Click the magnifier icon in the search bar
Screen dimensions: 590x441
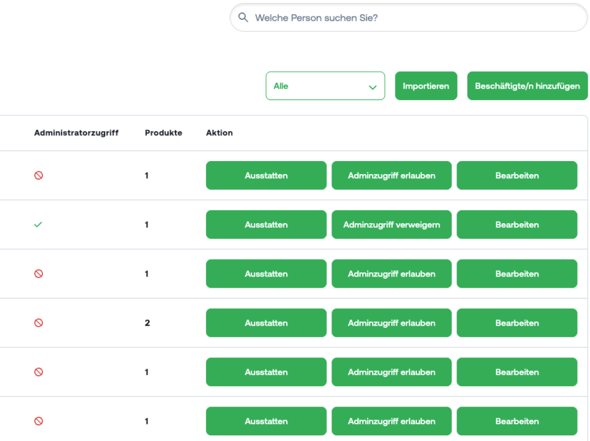[x=243, y=18]
